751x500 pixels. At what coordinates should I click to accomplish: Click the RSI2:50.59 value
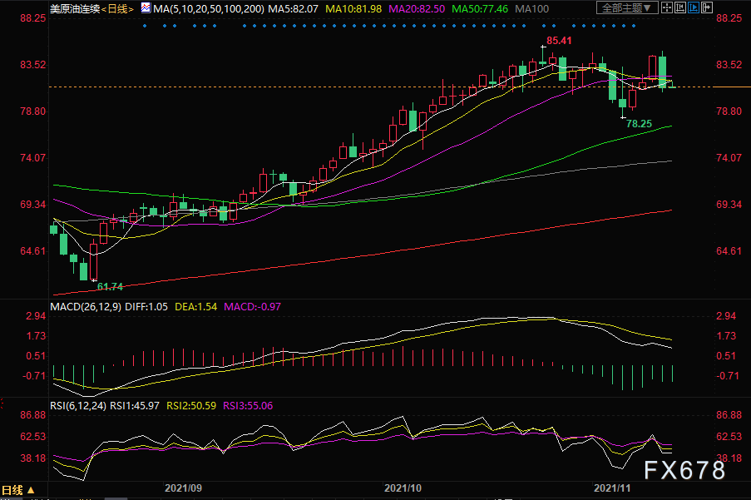tap(191, 406)
